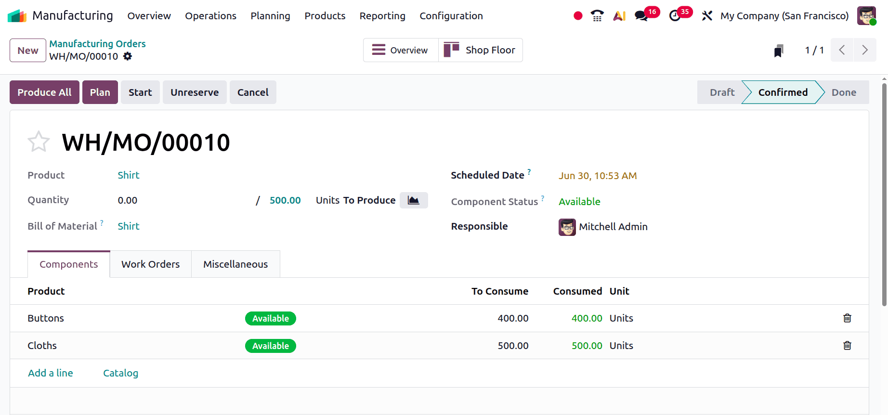
Task: Switch to the Components tab
Action: point(69,264)
